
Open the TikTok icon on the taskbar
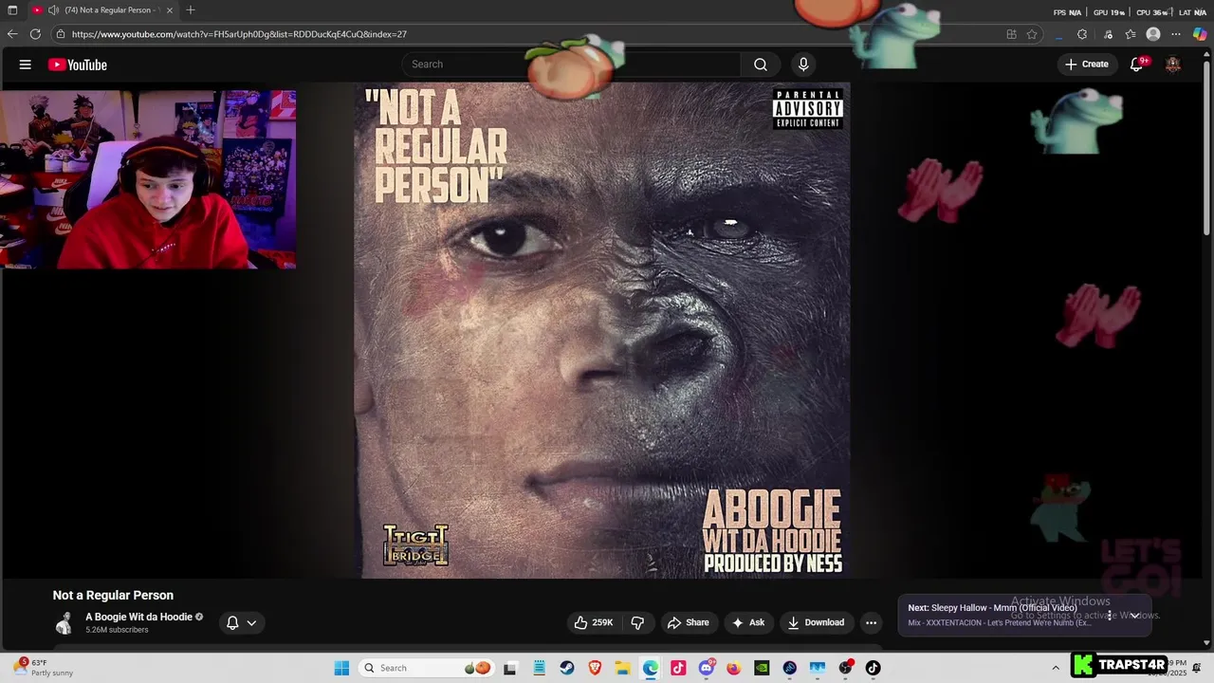[x=873, y=668]
